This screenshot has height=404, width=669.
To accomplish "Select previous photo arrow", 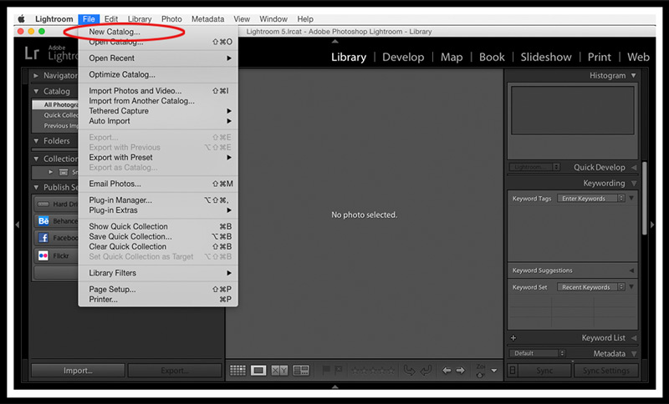I will tap(447, 371).
